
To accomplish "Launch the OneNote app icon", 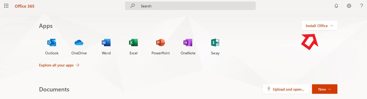I will point(188,43).
